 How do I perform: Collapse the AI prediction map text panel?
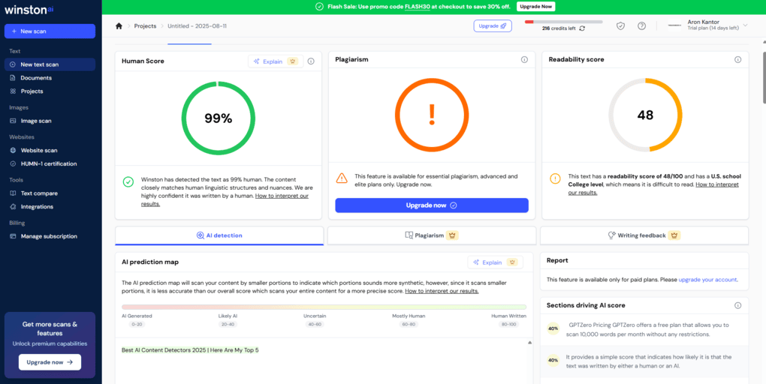(529, 342)
